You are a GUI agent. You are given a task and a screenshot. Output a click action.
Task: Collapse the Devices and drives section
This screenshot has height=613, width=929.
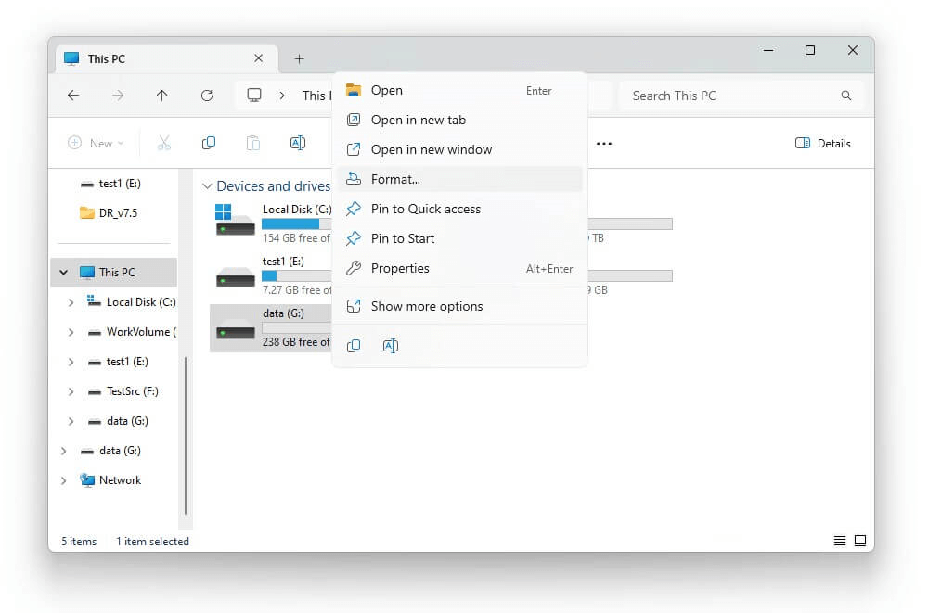click(x=207, y=185)
